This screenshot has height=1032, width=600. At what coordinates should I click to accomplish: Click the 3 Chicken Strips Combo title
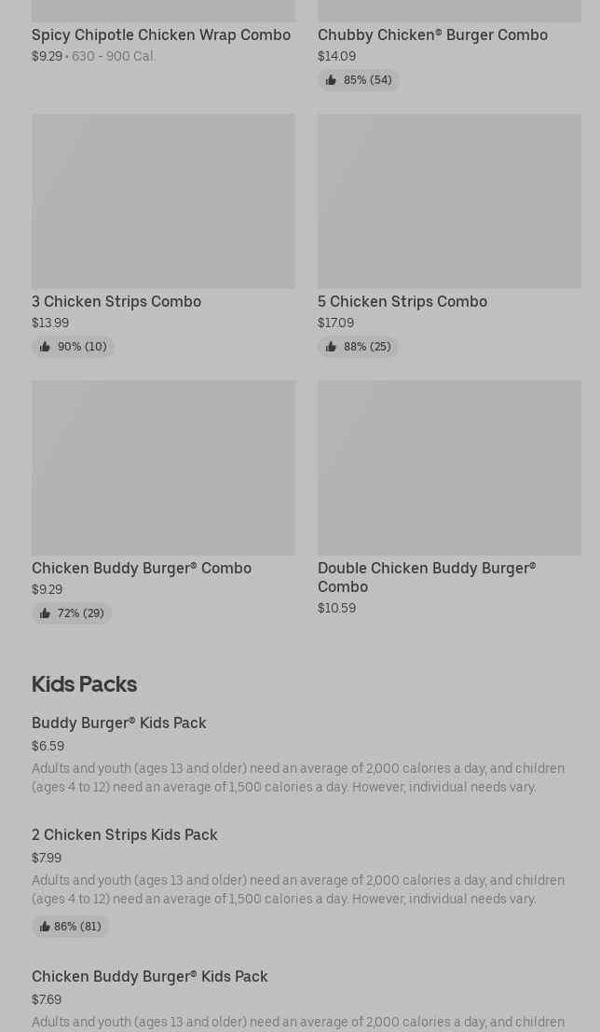pyautogui.click(x=116, y=302)
